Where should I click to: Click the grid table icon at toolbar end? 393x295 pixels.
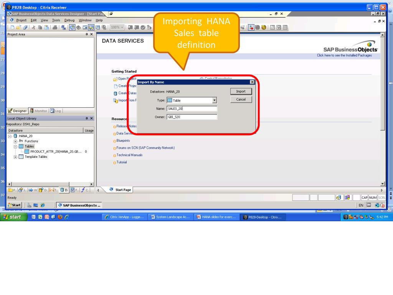[x=285, y=27]
